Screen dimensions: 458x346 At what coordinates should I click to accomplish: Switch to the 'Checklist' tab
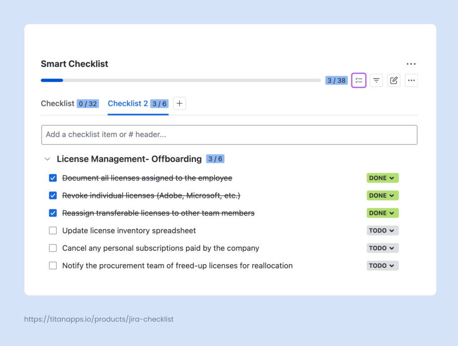point(58,103)
